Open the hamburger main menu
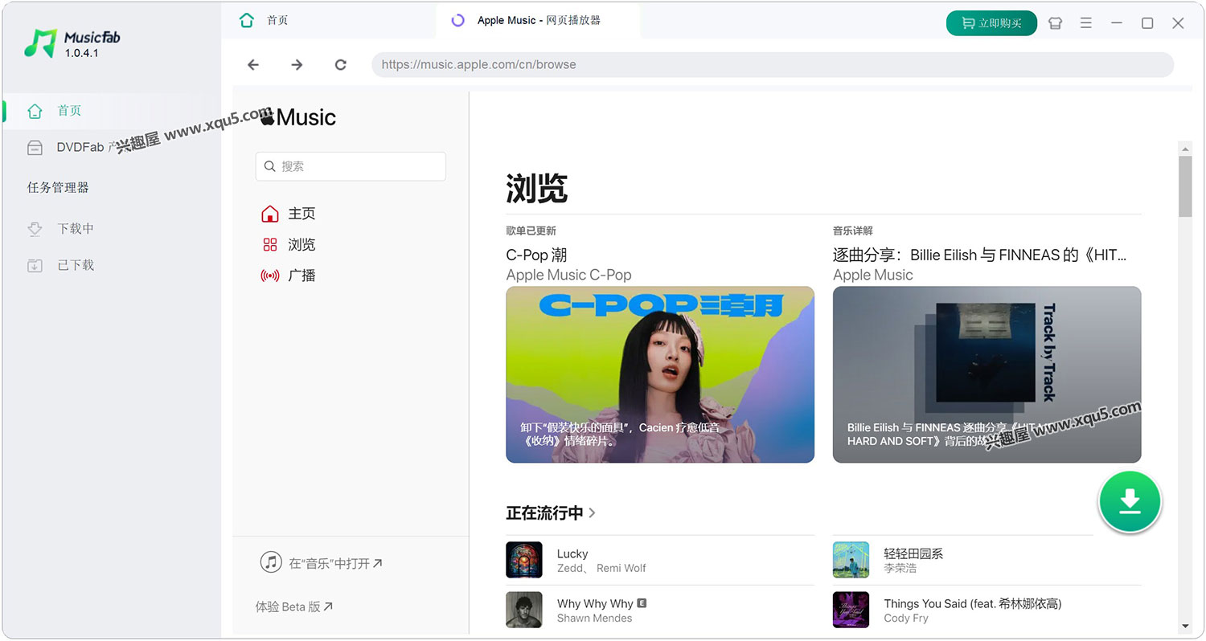Screen dimensions: 1206x641 click(1086, 23)
